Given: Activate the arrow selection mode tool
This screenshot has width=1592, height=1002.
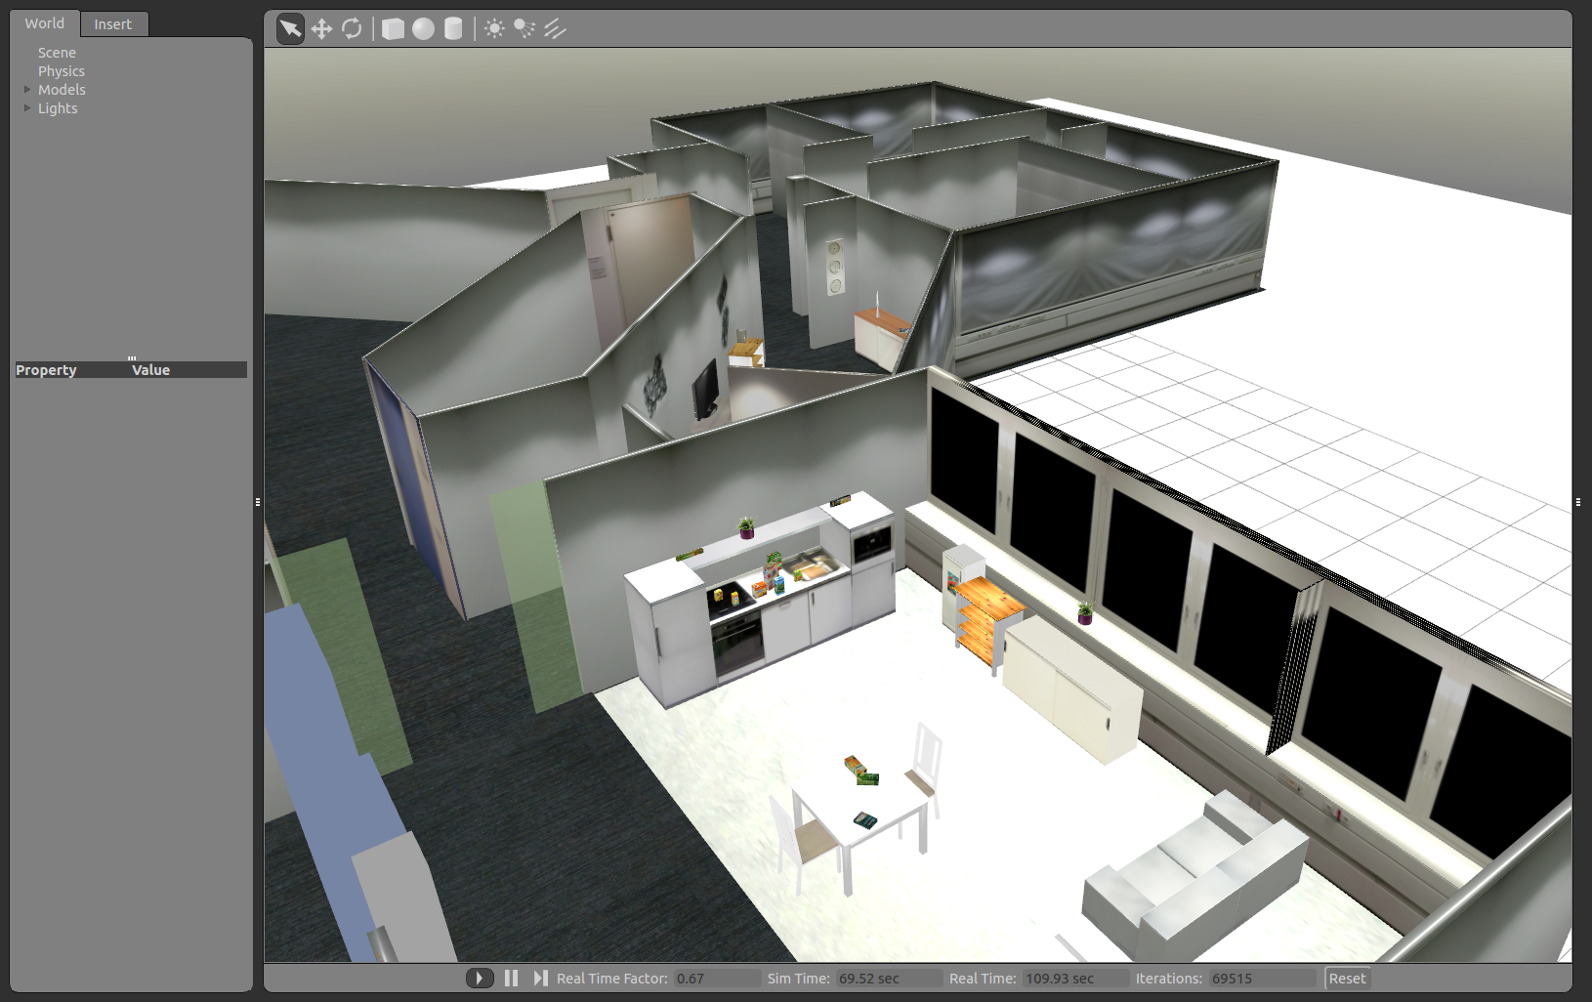Looking at the screenshot, I should click(290, 29).
